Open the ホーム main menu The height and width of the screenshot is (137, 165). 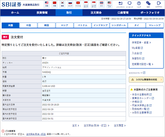coord(15,13)
